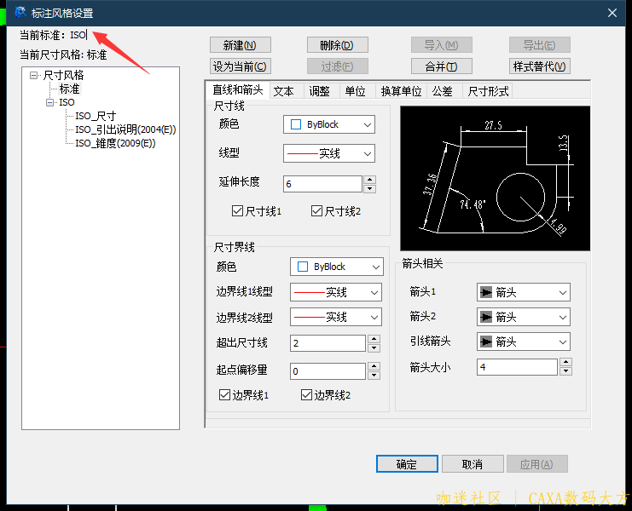
Task: Open the 公差 tab
Action: 442,91
